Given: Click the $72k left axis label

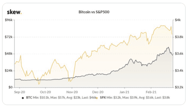Looking at the screenshot, I should [9, 37].
